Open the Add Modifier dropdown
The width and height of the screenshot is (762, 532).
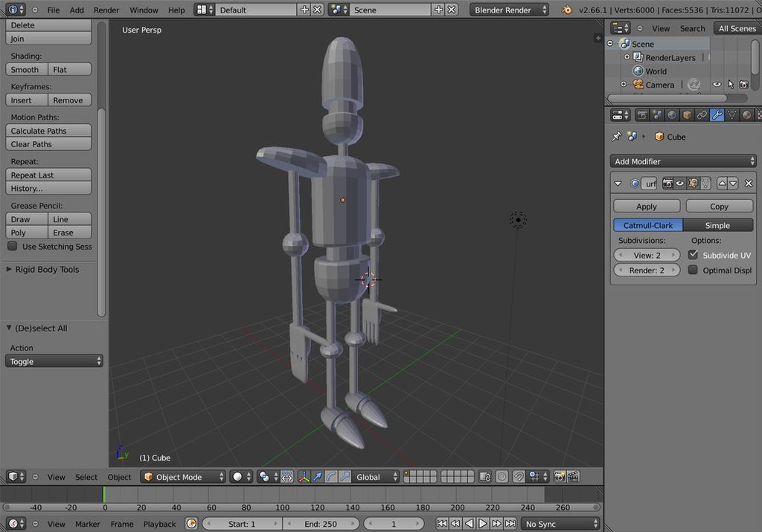coord(683,161)
